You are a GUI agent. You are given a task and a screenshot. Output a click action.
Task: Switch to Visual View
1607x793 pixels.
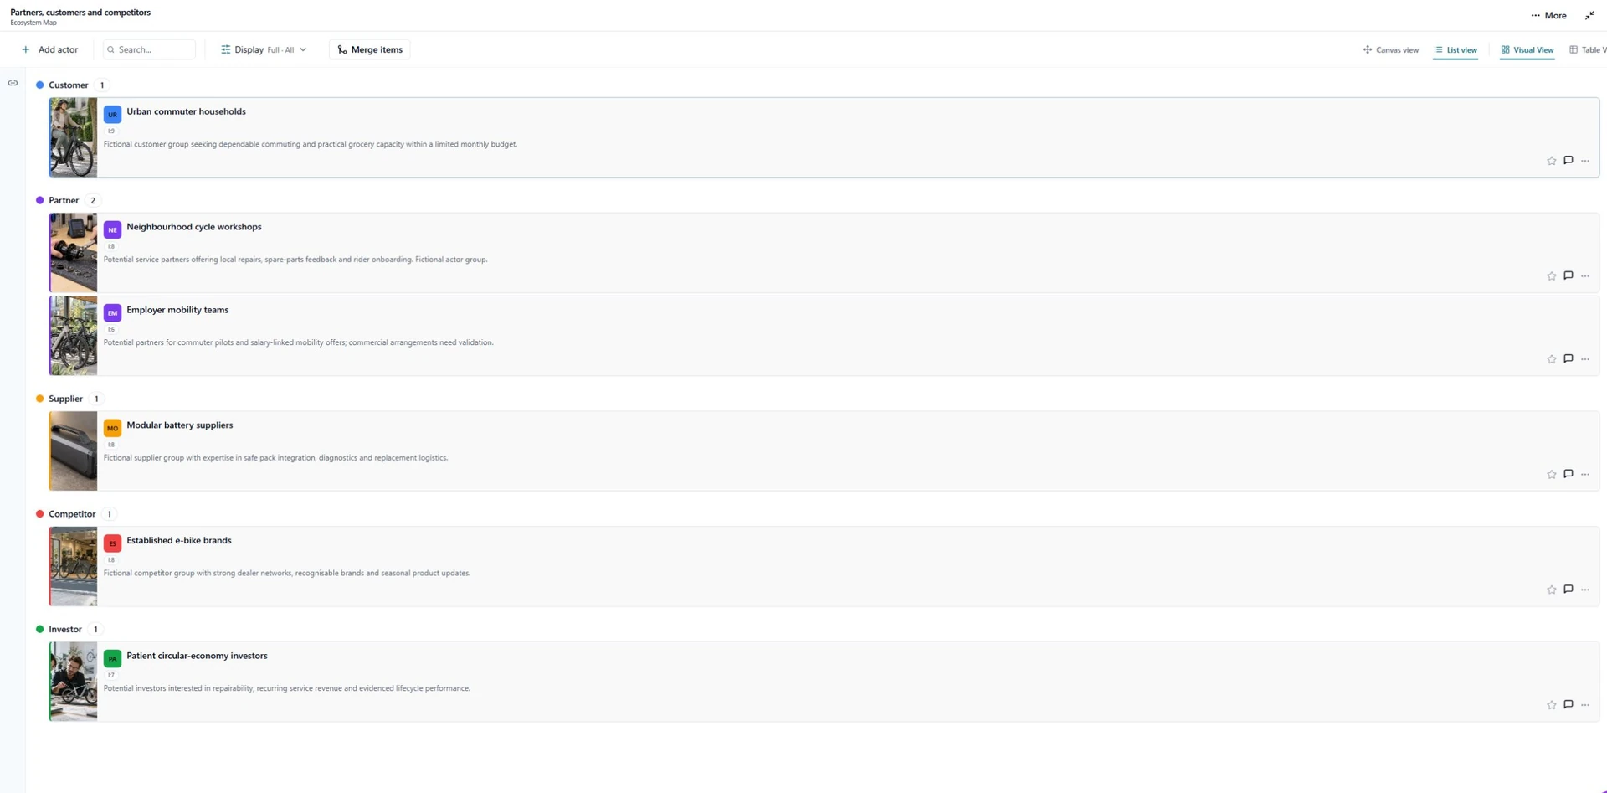pos(1527,50)
